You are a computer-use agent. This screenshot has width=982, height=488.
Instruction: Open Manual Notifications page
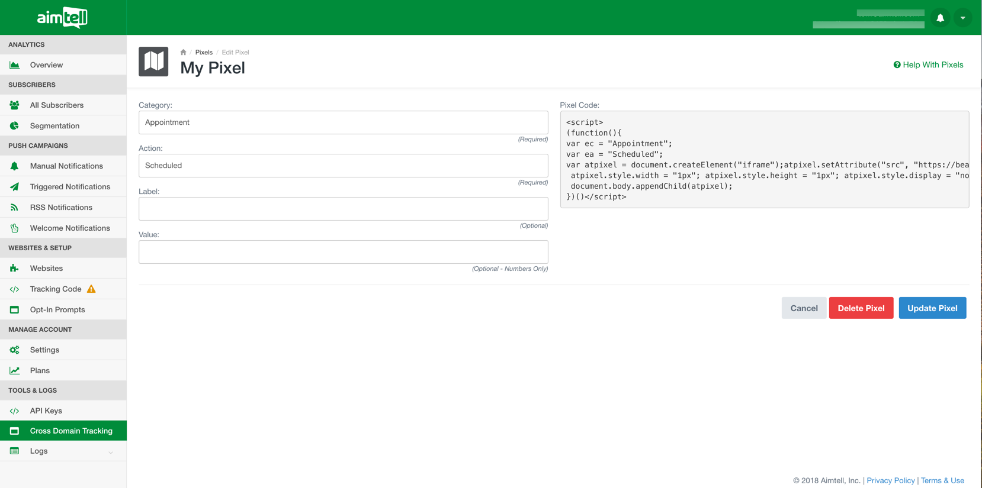[x=66, y=166]
